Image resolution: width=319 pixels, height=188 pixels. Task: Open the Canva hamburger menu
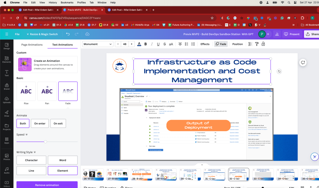(x=7, y=34)
